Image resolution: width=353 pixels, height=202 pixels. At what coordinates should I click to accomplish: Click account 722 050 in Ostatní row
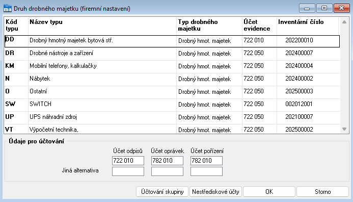point(254,91)
